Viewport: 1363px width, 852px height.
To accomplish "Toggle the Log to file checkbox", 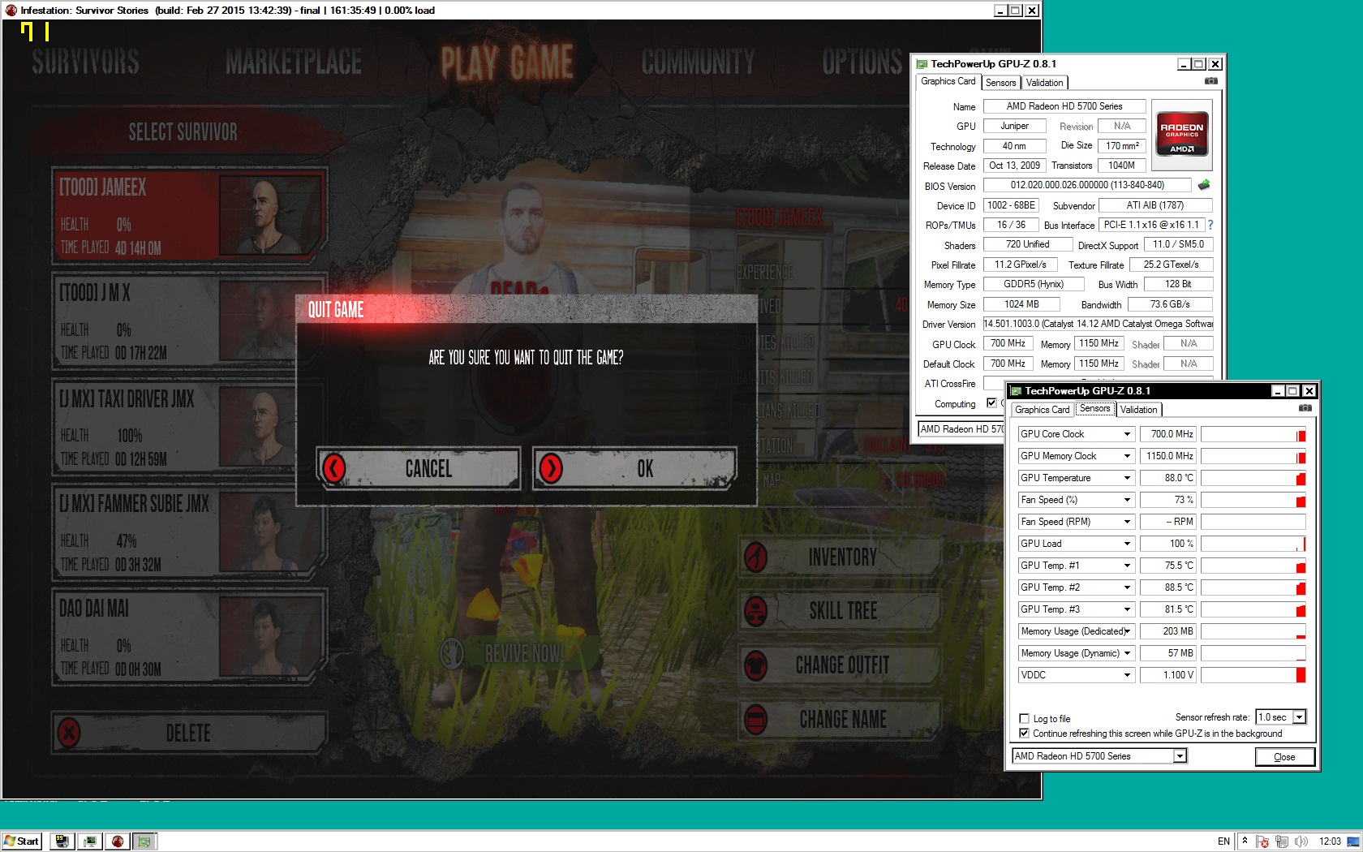I will [1024, 718].
